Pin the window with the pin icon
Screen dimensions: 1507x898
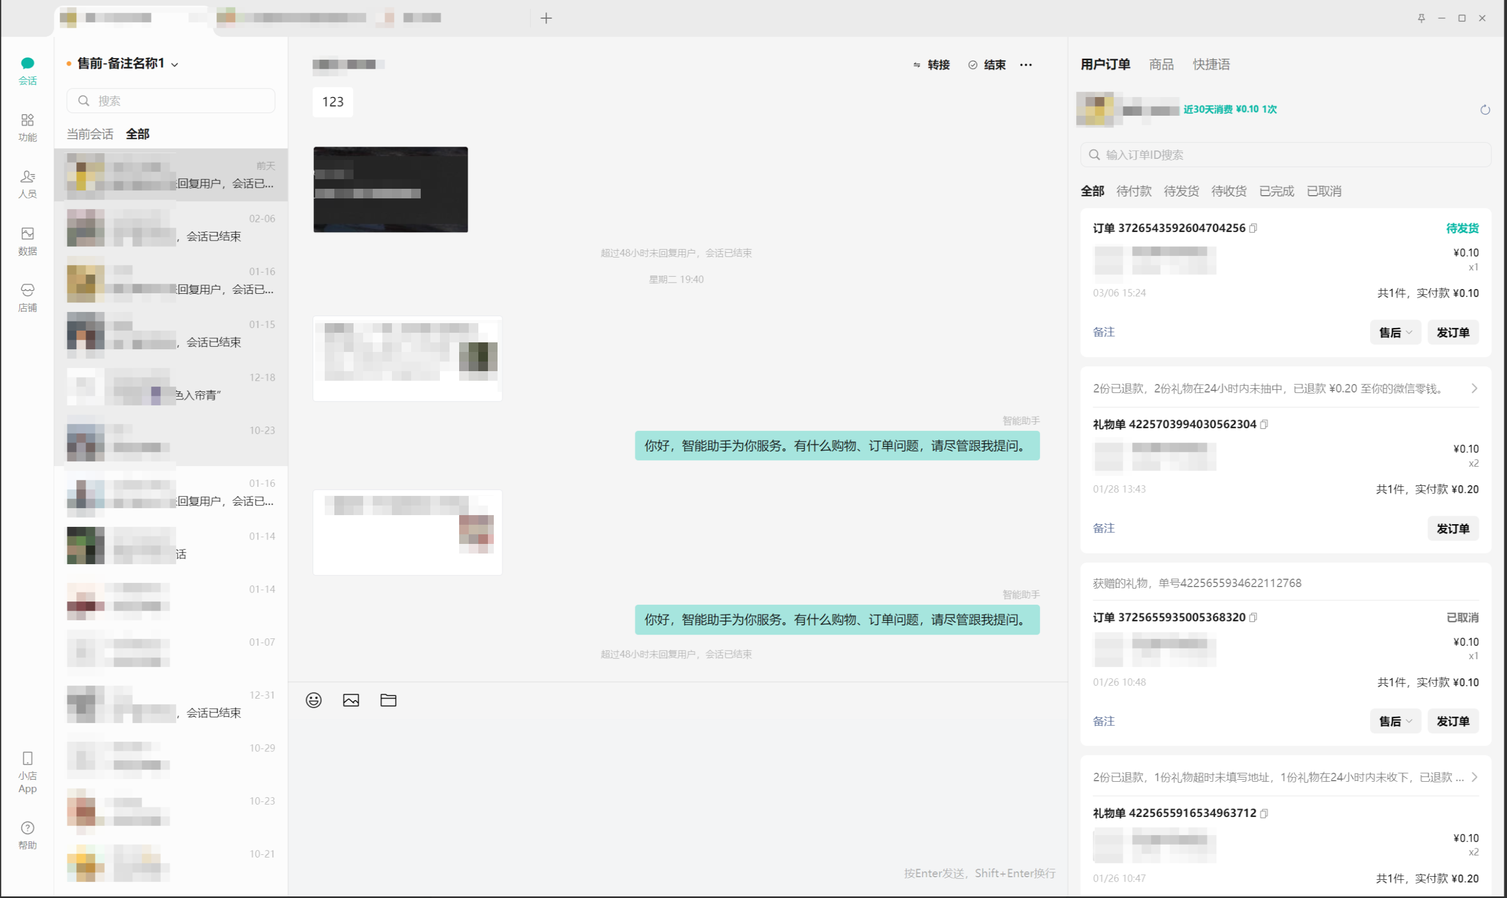coord(1421,18)
